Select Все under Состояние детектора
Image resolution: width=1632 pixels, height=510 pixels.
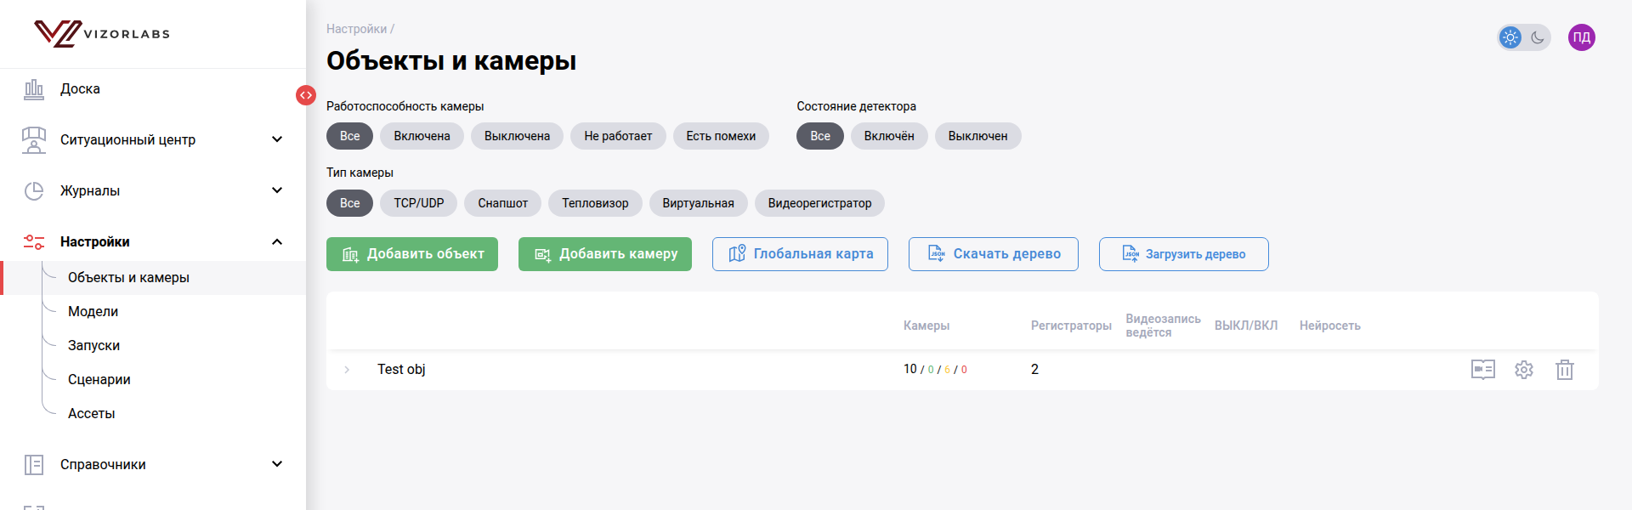(820, 136)
